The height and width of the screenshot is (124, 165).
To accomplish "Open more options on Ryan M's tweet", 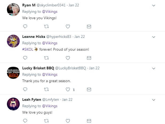I will point(154,5).
